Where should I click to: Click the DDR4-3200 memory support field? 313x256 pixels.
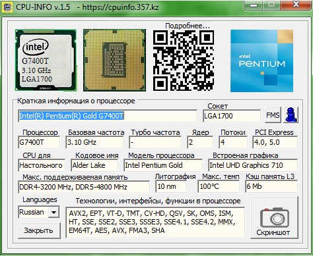84,187
